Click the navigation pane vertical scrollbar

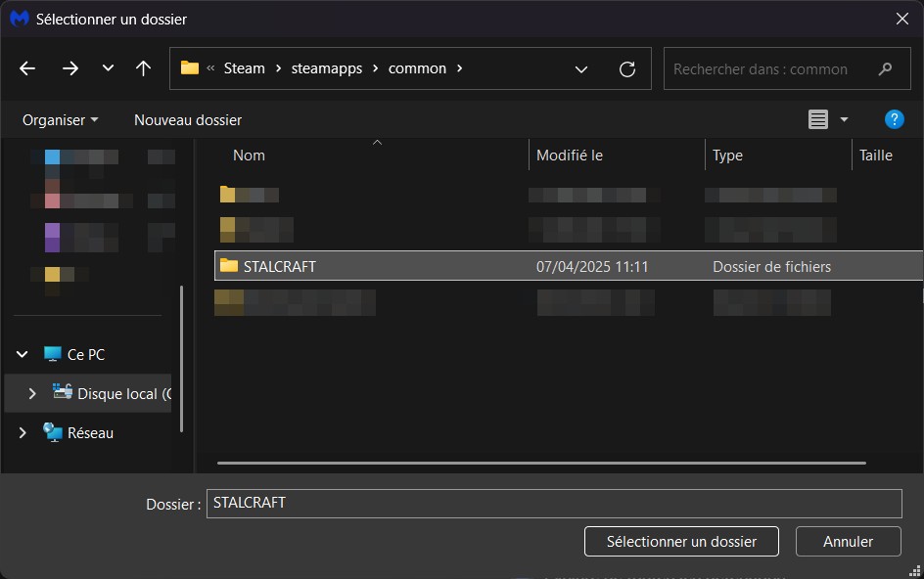tap(181, 359)
